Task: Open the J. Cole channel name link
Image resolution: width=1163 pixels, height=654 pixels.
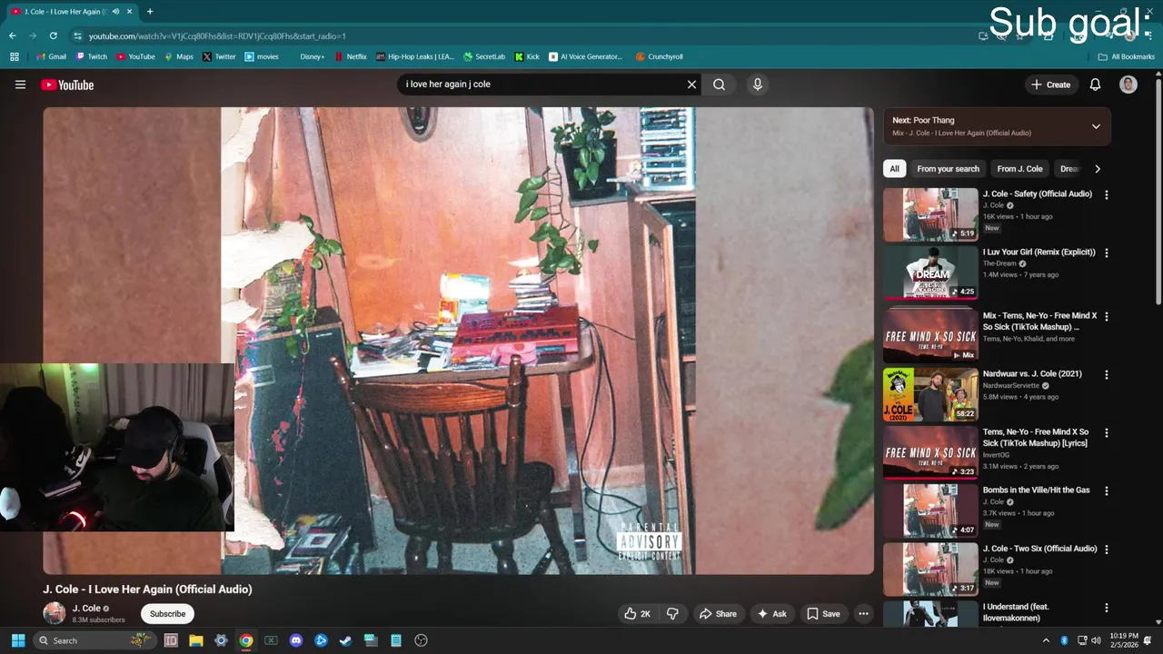Action: [x=86, y=609]
